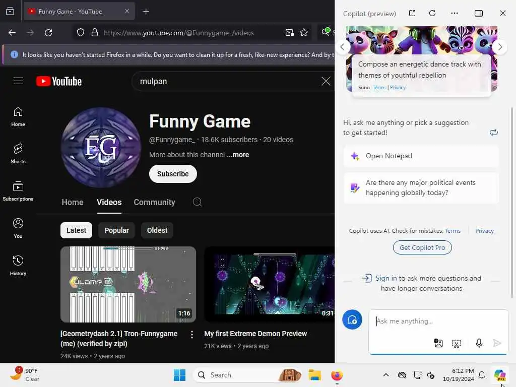Open Suno Terms link
Screen dimensions: 516x387
click(x=379, y=88)
